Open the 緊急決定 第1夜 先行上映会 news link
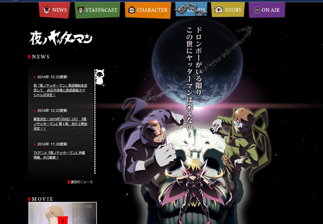 [x=60, y=124]
